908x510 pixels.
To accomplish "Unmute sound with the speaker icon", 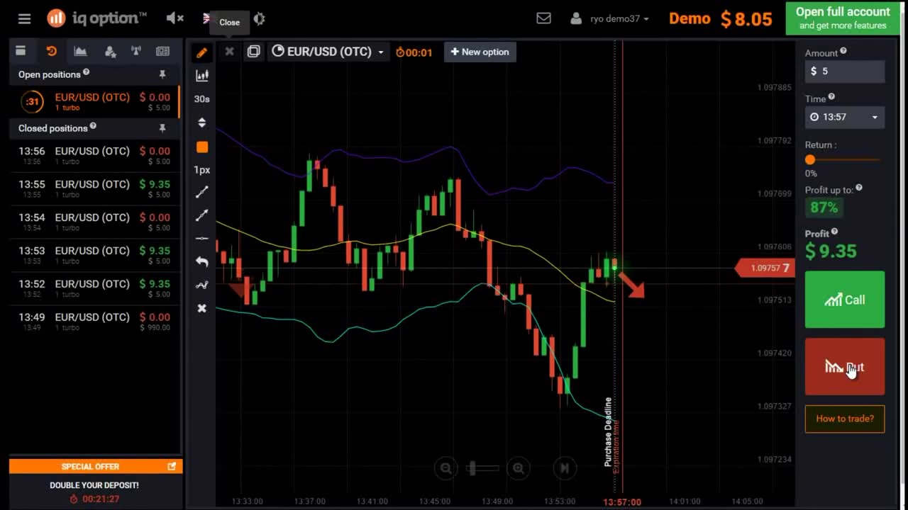I will (175, 18).
